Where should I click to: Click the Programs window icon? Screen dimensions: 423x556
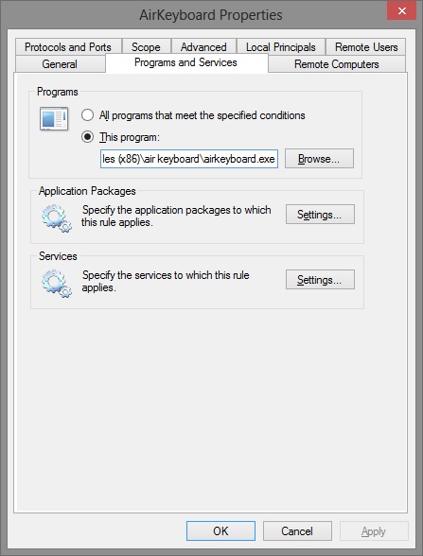tap(54, 118)
